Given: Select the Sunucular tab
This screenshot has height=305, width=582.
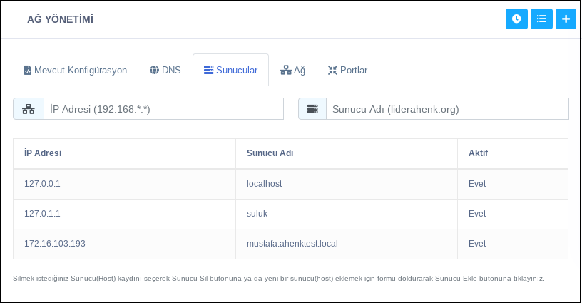Looking at the screenshot, I should click(x=230, y=71).
